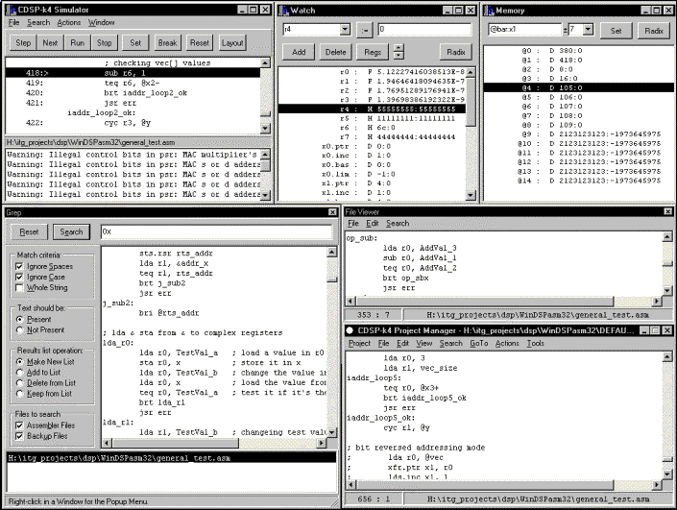Click the Add button in Watch
The image size is (677, 510).
click(299, 52)
